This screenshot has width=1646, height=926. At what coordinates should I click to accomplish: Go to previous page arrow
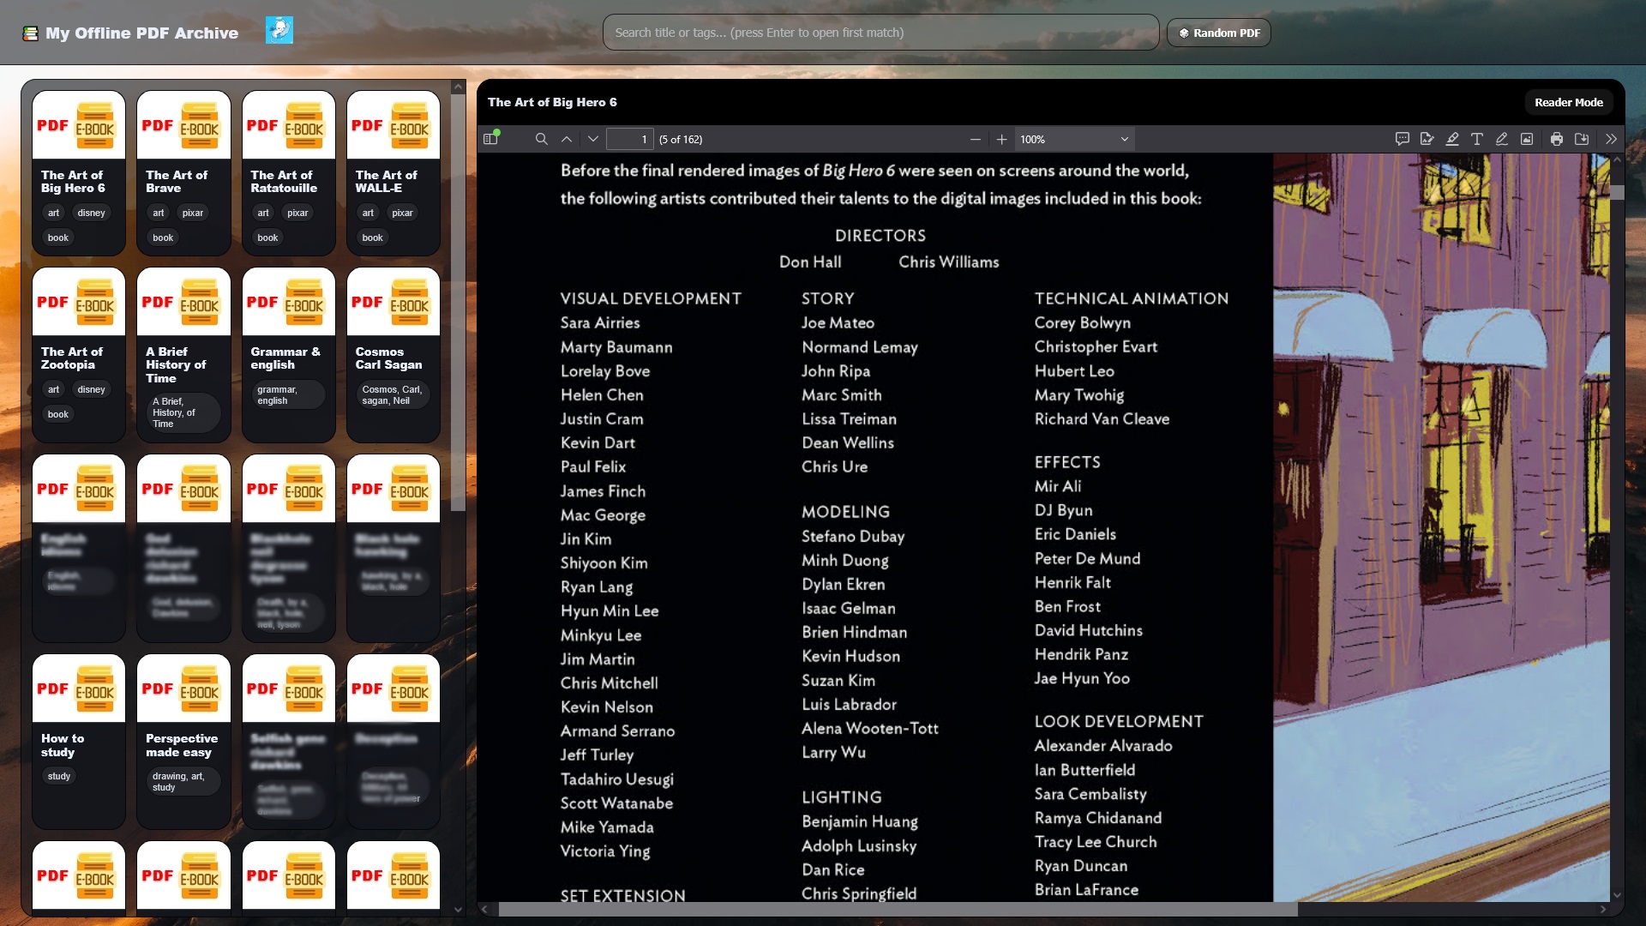[x=567, y=139]
